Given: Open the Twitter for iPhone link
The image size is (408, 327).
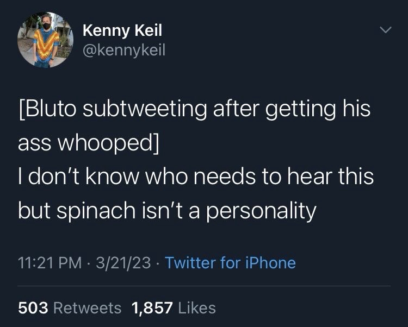Looking at the screenshot, I should point(230,263).
